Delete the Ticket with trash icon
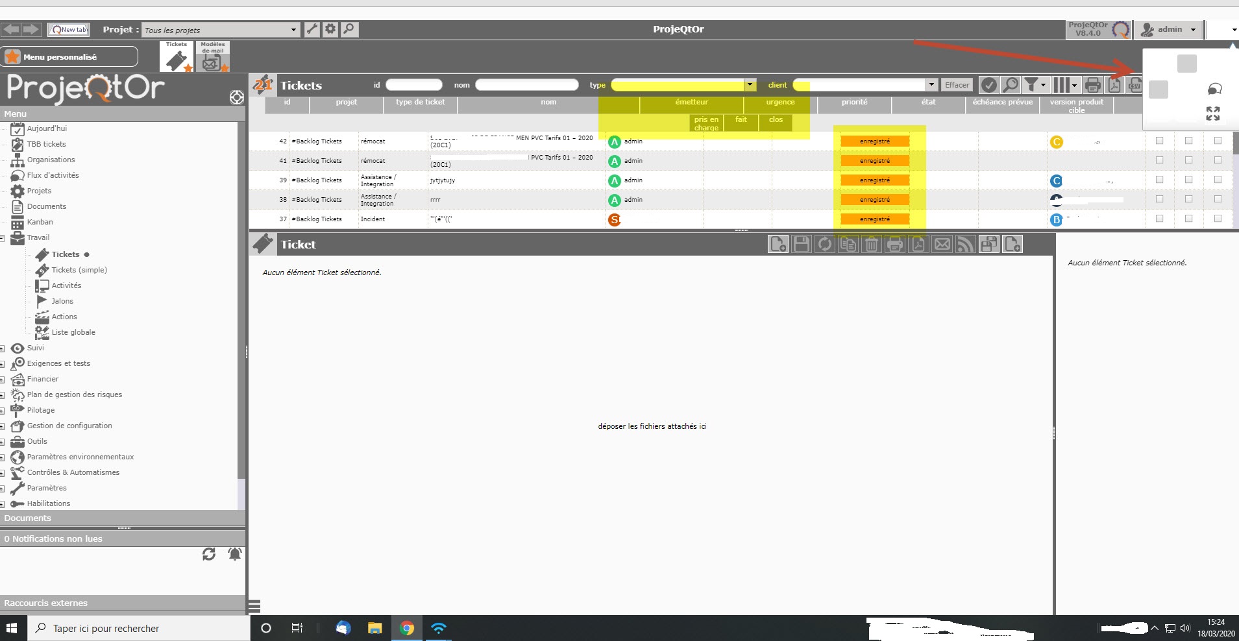 (872, 245)
